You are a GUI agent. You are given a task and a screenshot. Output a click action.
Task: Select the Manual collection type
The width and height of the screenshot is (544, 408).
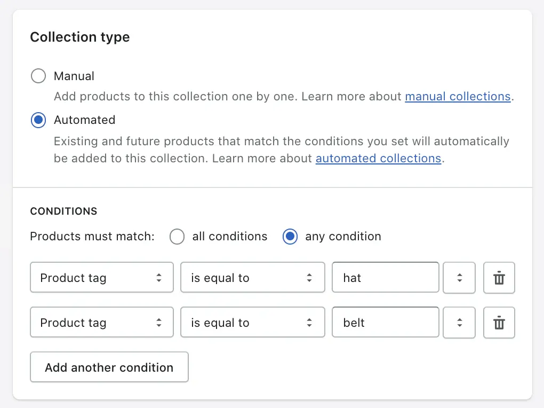(38, 76)
